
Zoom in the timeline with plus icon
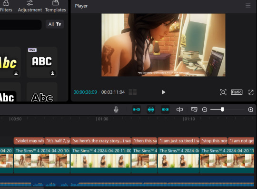pos(251,109)
